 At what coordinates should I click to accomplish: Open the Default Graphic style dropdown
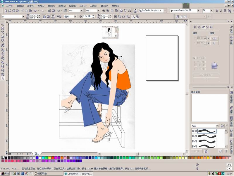pos(165,11)
